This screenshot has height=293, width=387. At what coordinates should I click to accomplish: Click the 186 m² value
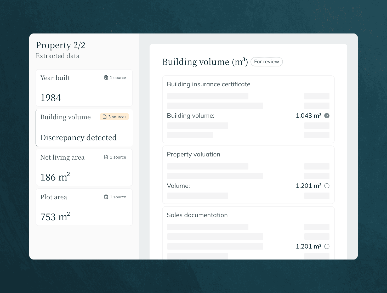coord(55,177)
